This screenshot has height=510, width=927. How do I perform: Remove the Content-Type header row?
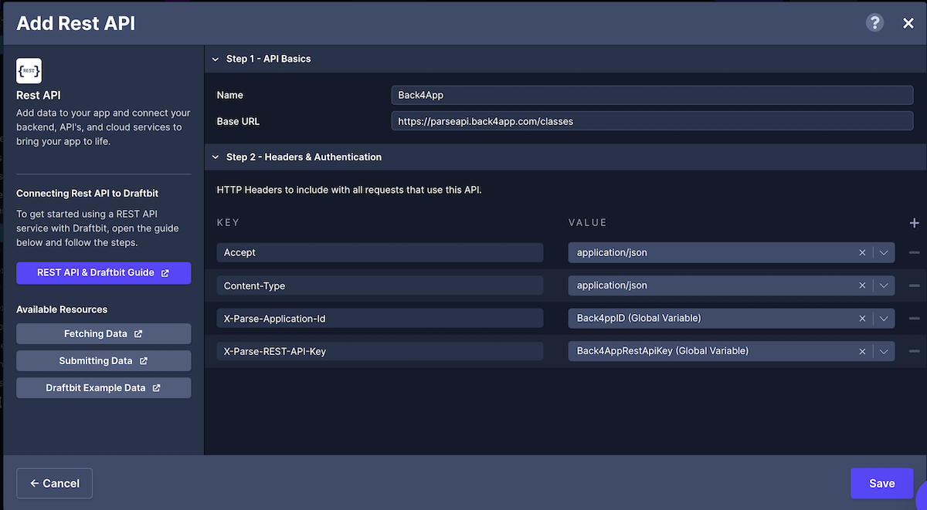pos(915,285)
